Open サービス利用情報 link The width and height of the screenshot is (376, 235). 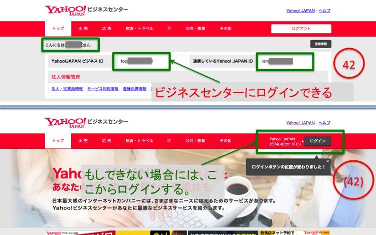103,89
